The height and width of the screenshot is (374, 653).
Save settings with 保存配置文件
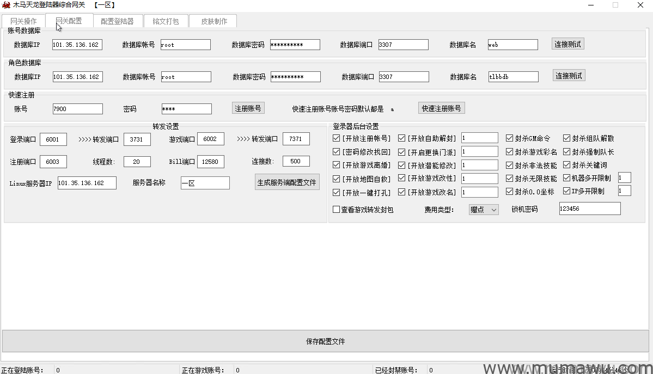tap(326, 341)
